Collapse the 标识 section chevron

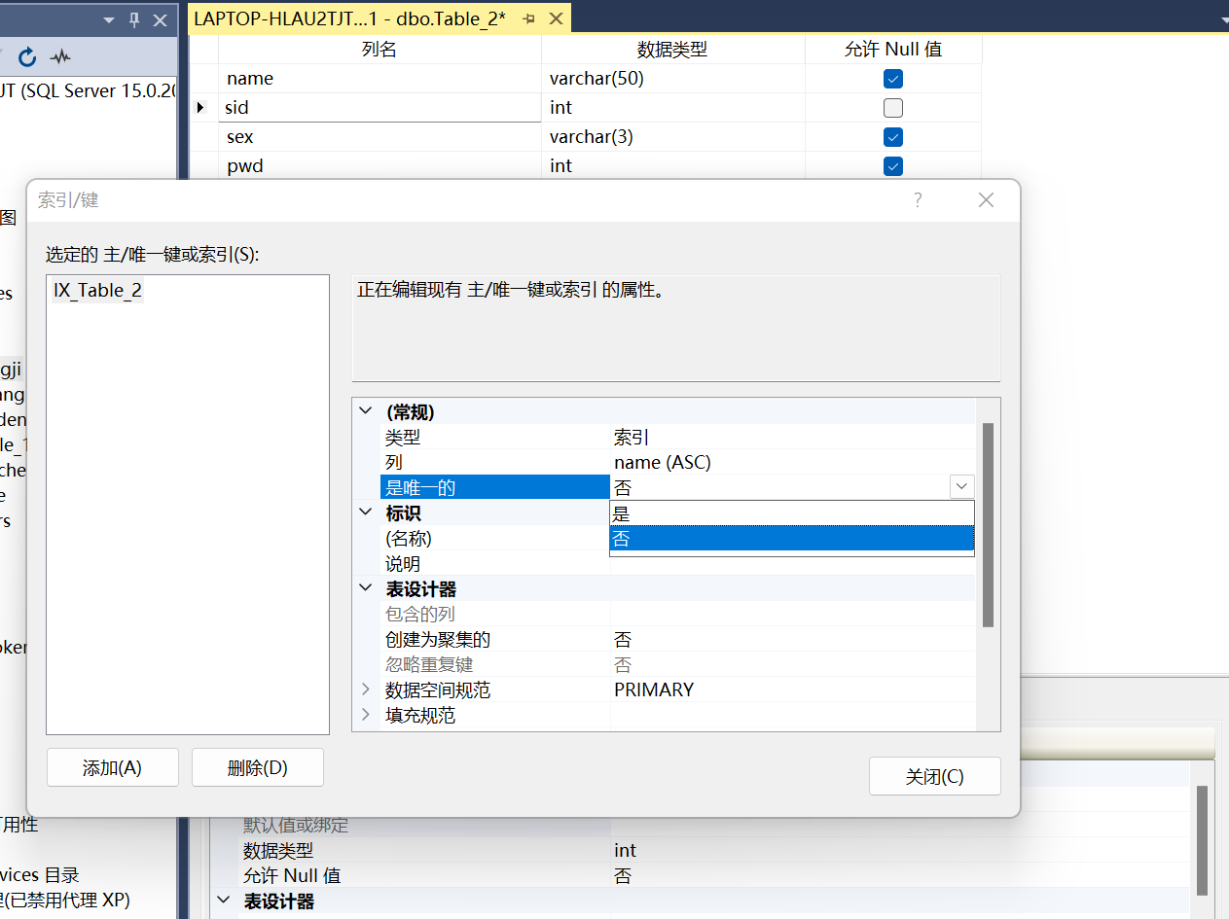[x=366, y=513]
